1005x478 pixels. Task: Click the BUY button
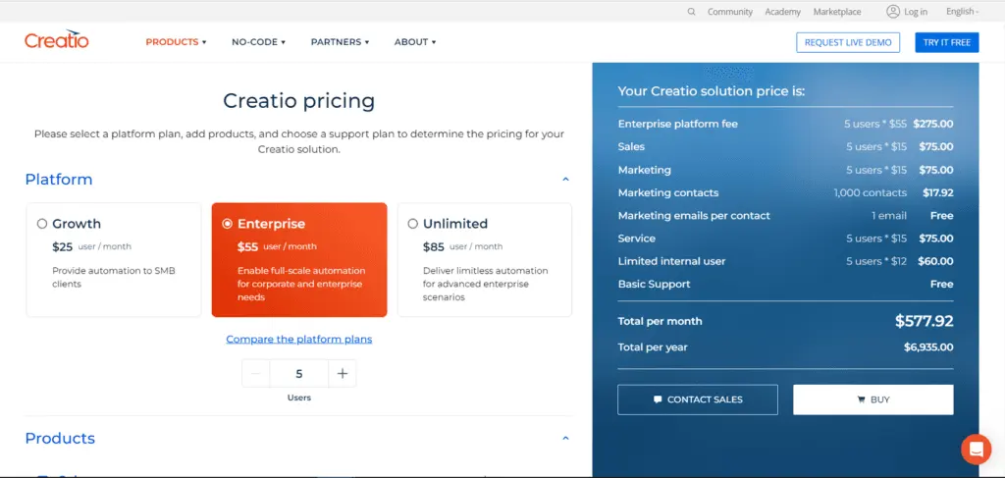[873, 399]
